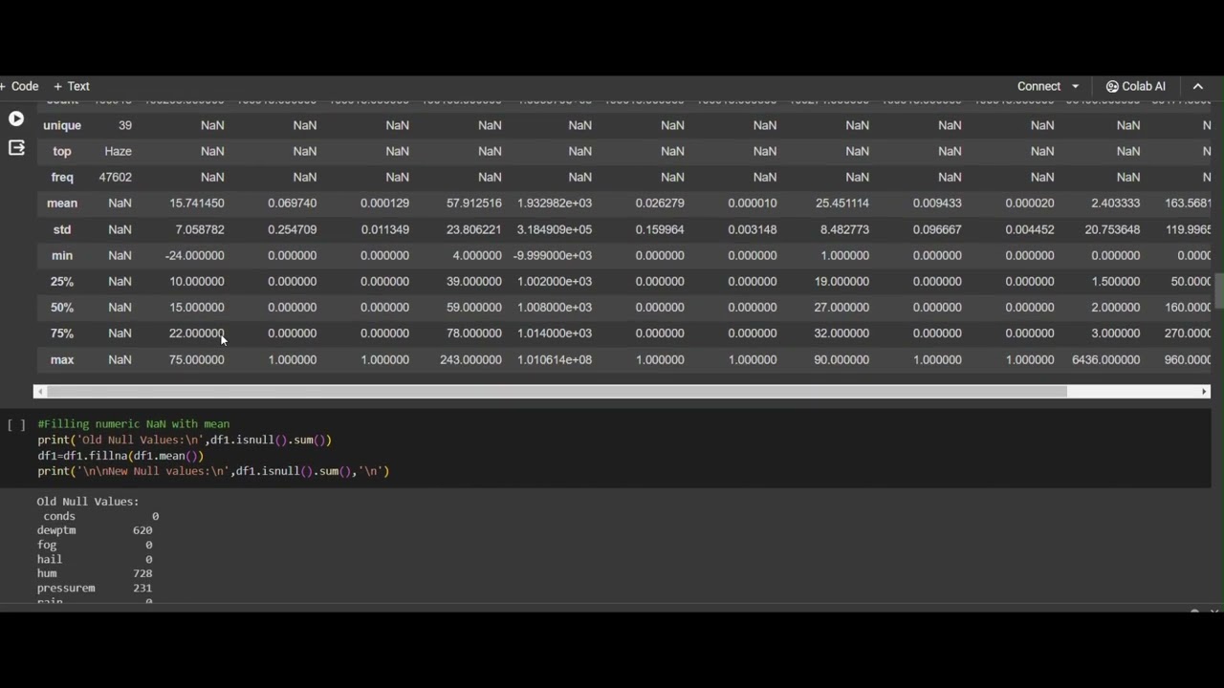The image size is (1224, 688).
Task: Click the 'std' row label
Action: click(x=62, y=229)
